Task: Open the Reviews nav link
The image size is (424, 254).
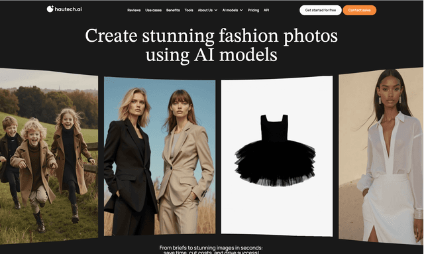Action: [x=134, y=11]
